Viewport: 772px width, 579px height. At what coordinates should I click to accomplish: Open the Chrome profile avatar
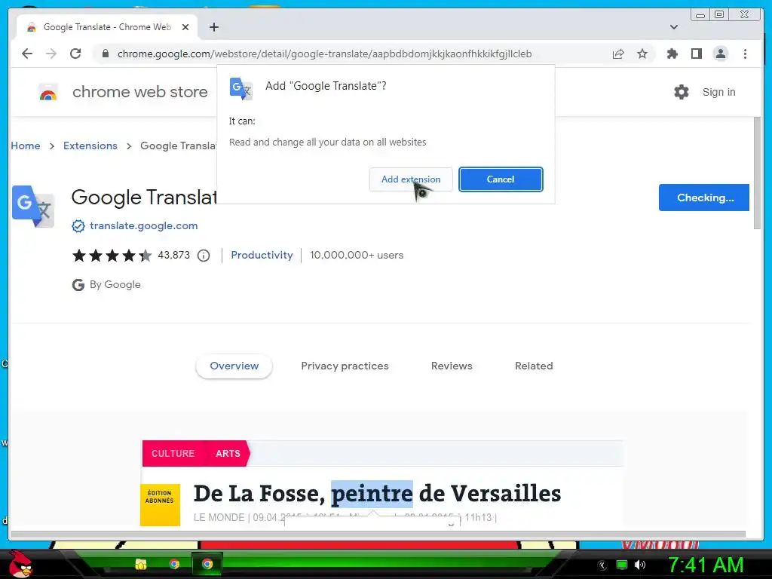coord(720,54)
